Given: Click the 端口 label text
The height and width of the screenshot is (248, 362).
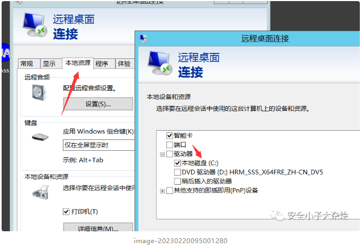Looking at the screenshot, I should [180, 145].
